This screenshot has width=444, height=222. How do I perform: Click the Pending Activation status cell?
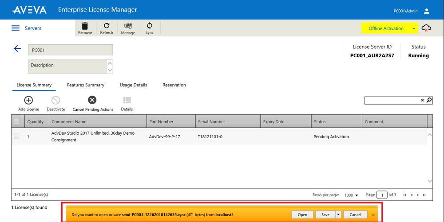pos(331,137)
